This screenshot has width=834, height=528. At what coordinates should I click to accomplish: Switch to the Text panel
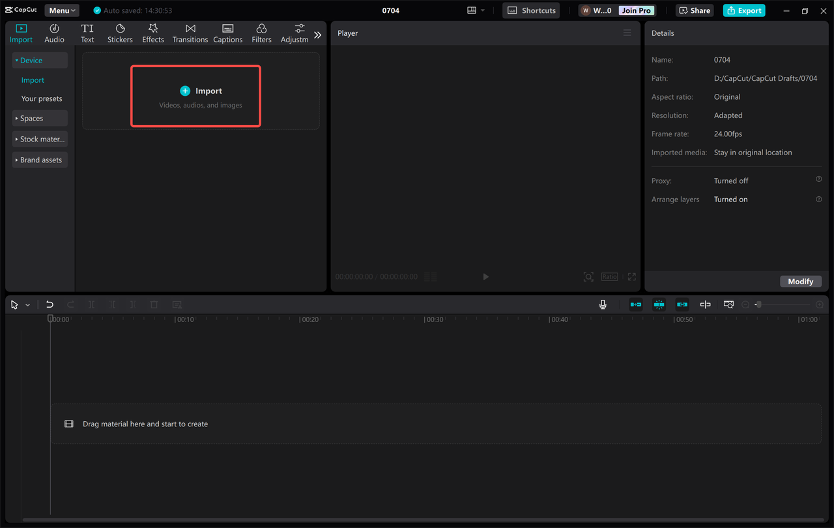(x=87, y=33)
